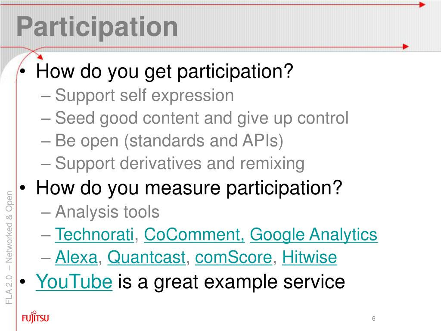
Task: Select 'How do you get participation?' bullet
Action: (x=165, y=72)
